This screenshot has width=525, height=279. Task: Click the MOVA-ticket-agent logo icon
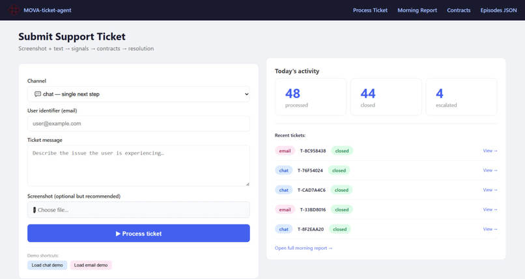pos(14,10)
